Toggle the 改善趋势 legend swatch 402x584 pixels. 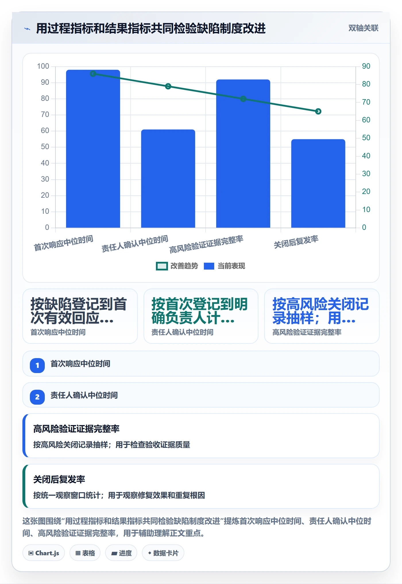(162, 266)
